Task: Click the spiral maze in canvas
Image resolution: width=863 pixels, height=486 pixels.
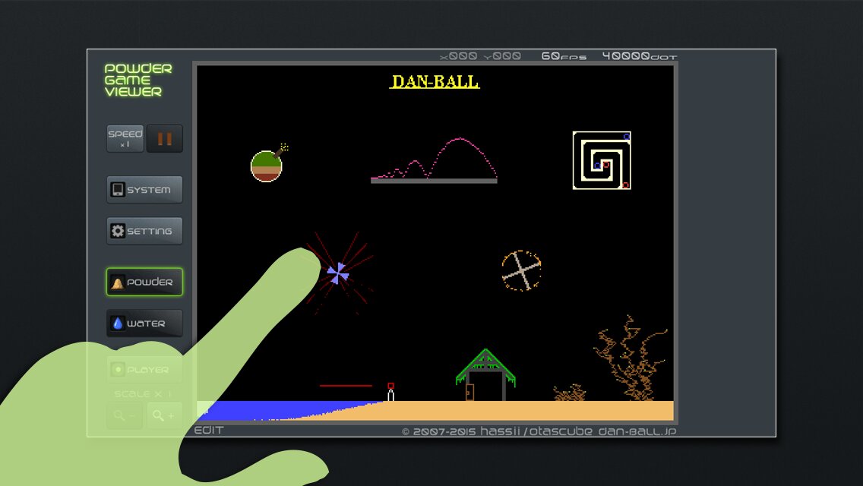Action: pyautogui.click(x=602, y=160)
